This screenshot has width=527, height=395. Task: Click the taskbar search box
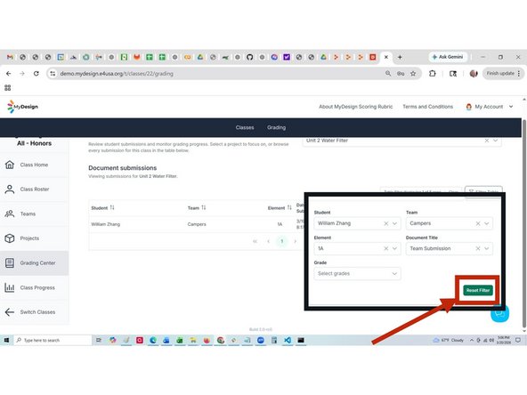pyautogui.click(x=53, y=340)
